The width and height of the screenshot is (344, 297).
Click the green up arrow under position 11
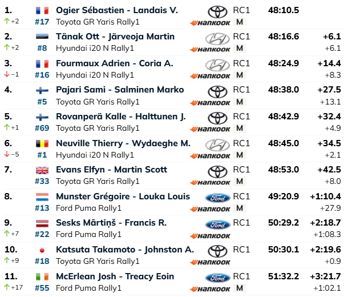click(x=7, y=287)
